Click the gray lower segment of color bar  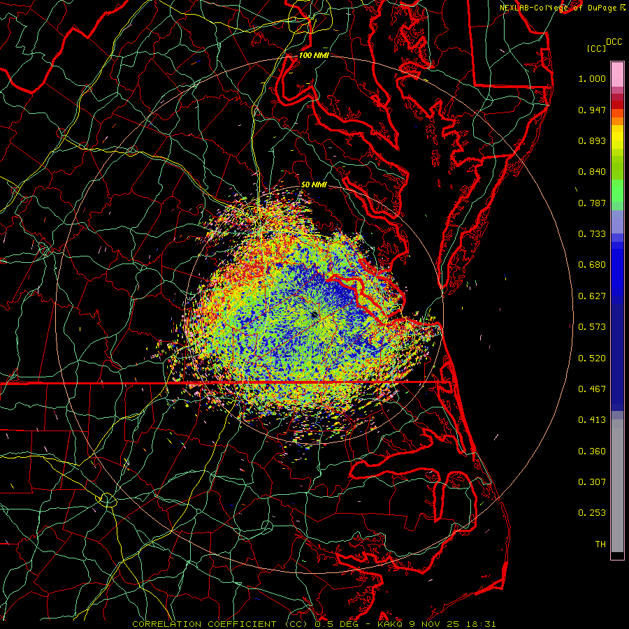[x=617, y=486]
